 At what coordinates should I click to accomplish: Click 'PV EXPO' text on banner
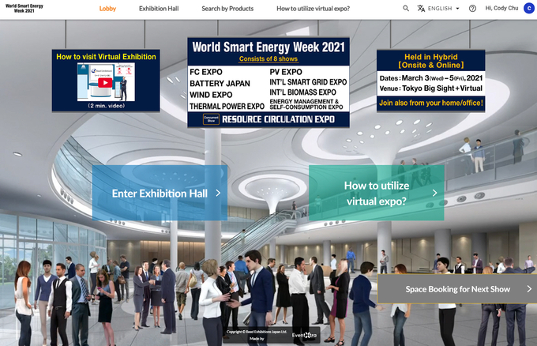click(286, 72)
